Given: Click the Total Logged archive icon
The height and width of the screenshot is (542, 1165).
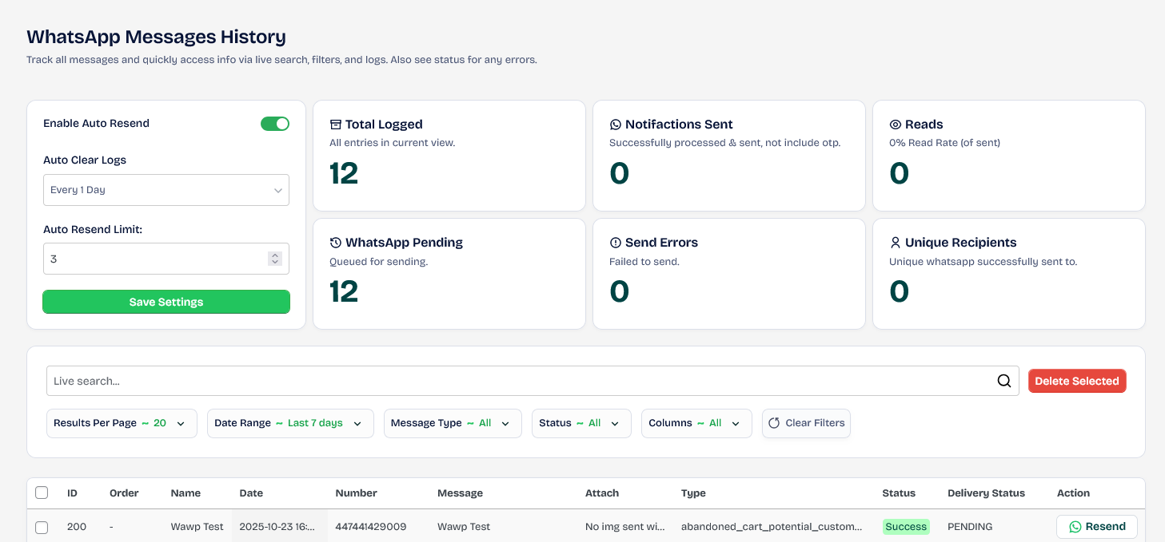Looking at the screenshot, I should point(336,125).
